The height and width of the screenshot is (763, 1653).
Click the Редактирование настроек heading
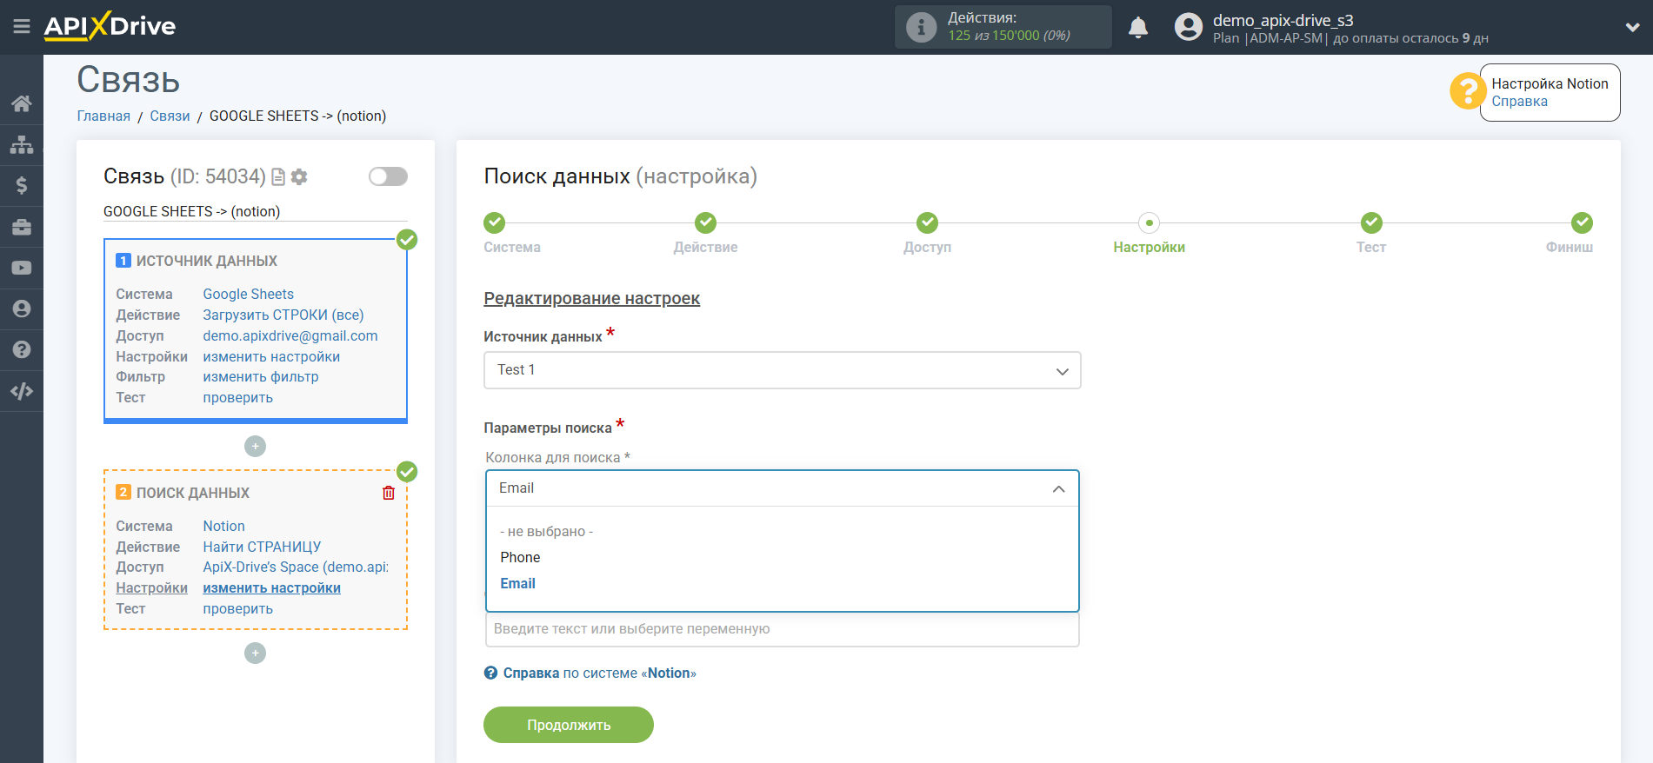click(591, 298)
